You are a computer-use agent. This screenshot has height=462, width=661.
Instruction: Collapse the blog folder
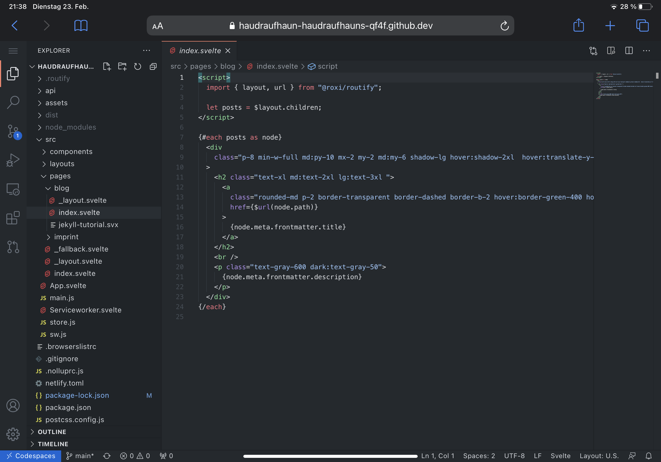click(61, 188)
